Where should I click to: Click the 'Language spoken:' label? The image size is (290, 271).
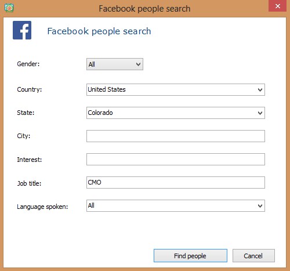pos(42,207)
